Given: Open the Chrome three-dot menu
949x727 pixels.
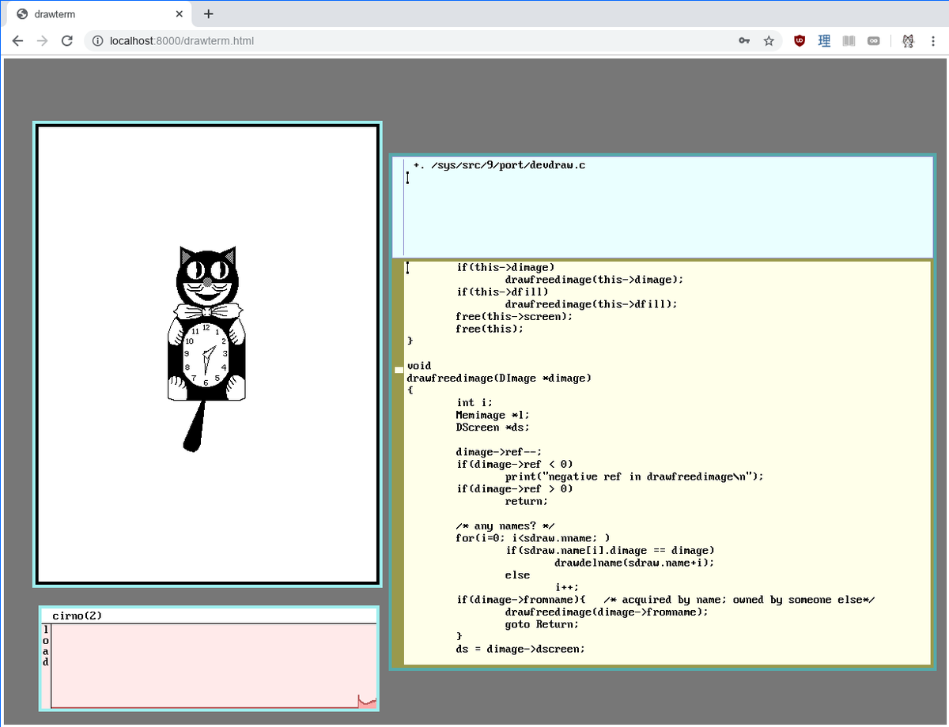Looking at the screenshot, I should coord(933,40).
